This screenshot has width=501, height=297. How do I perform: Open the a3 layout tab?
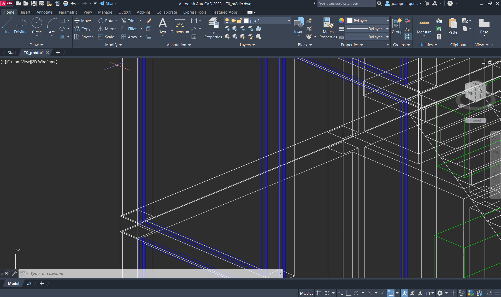point(29,283)
